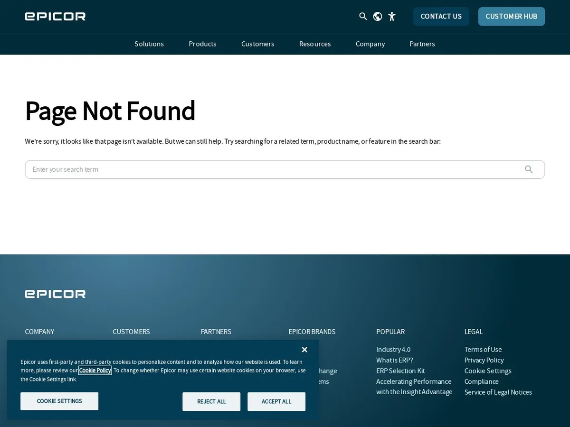Click the EPICOR BRANDS footer heading
Image resolution: width=570 pixels, height=427 pixels.
pyautogui.click(x=312, y=332)
